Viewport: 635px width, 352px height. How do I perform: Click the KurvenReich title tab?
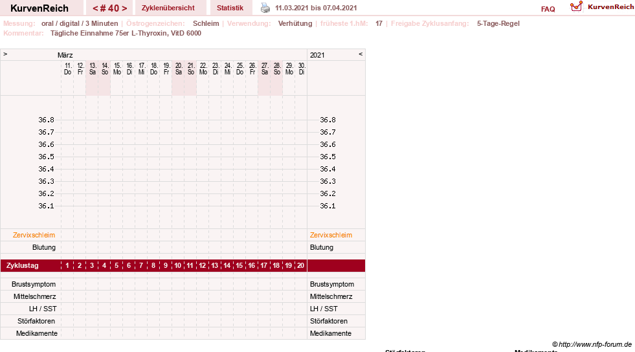click(x=39, y=8)
